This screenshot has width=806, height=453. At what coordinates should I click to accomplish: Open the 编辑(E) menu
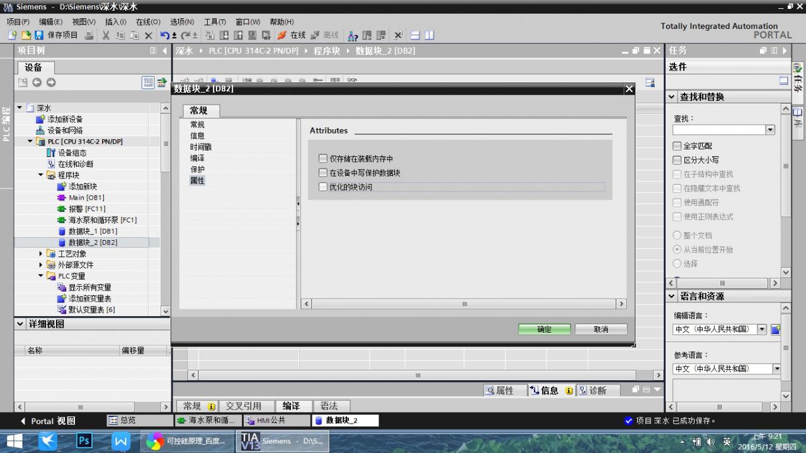[x=50, y=22]
